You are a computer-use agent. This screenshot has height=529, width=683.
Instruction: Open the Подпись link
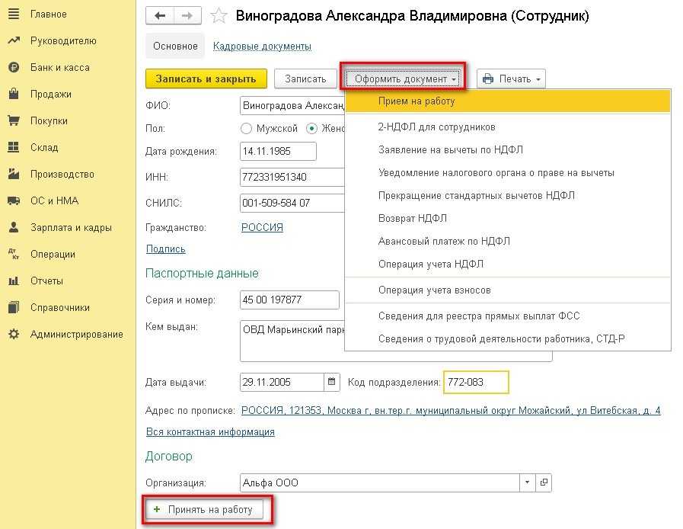click(x=165, y=248)
